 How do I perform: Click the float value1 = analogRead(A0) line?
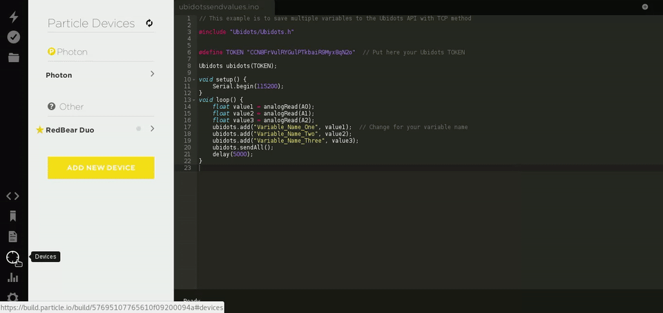[263, 107]
